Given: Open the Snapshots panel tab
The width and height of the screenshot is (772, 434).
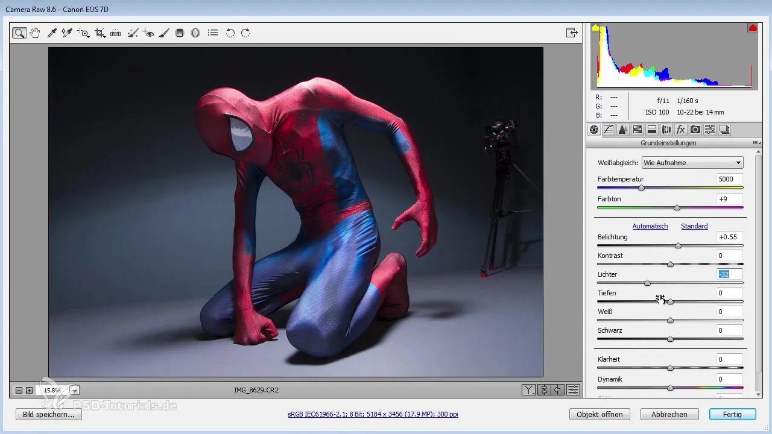Looking at the screenshot, I should pyautogui.click(x=724, y=129).
